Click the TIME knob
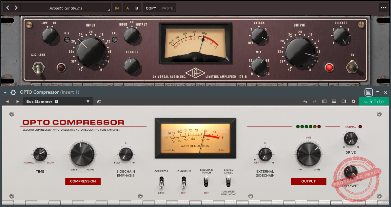The height and width of the screenshot is (207, 391). 40,155
